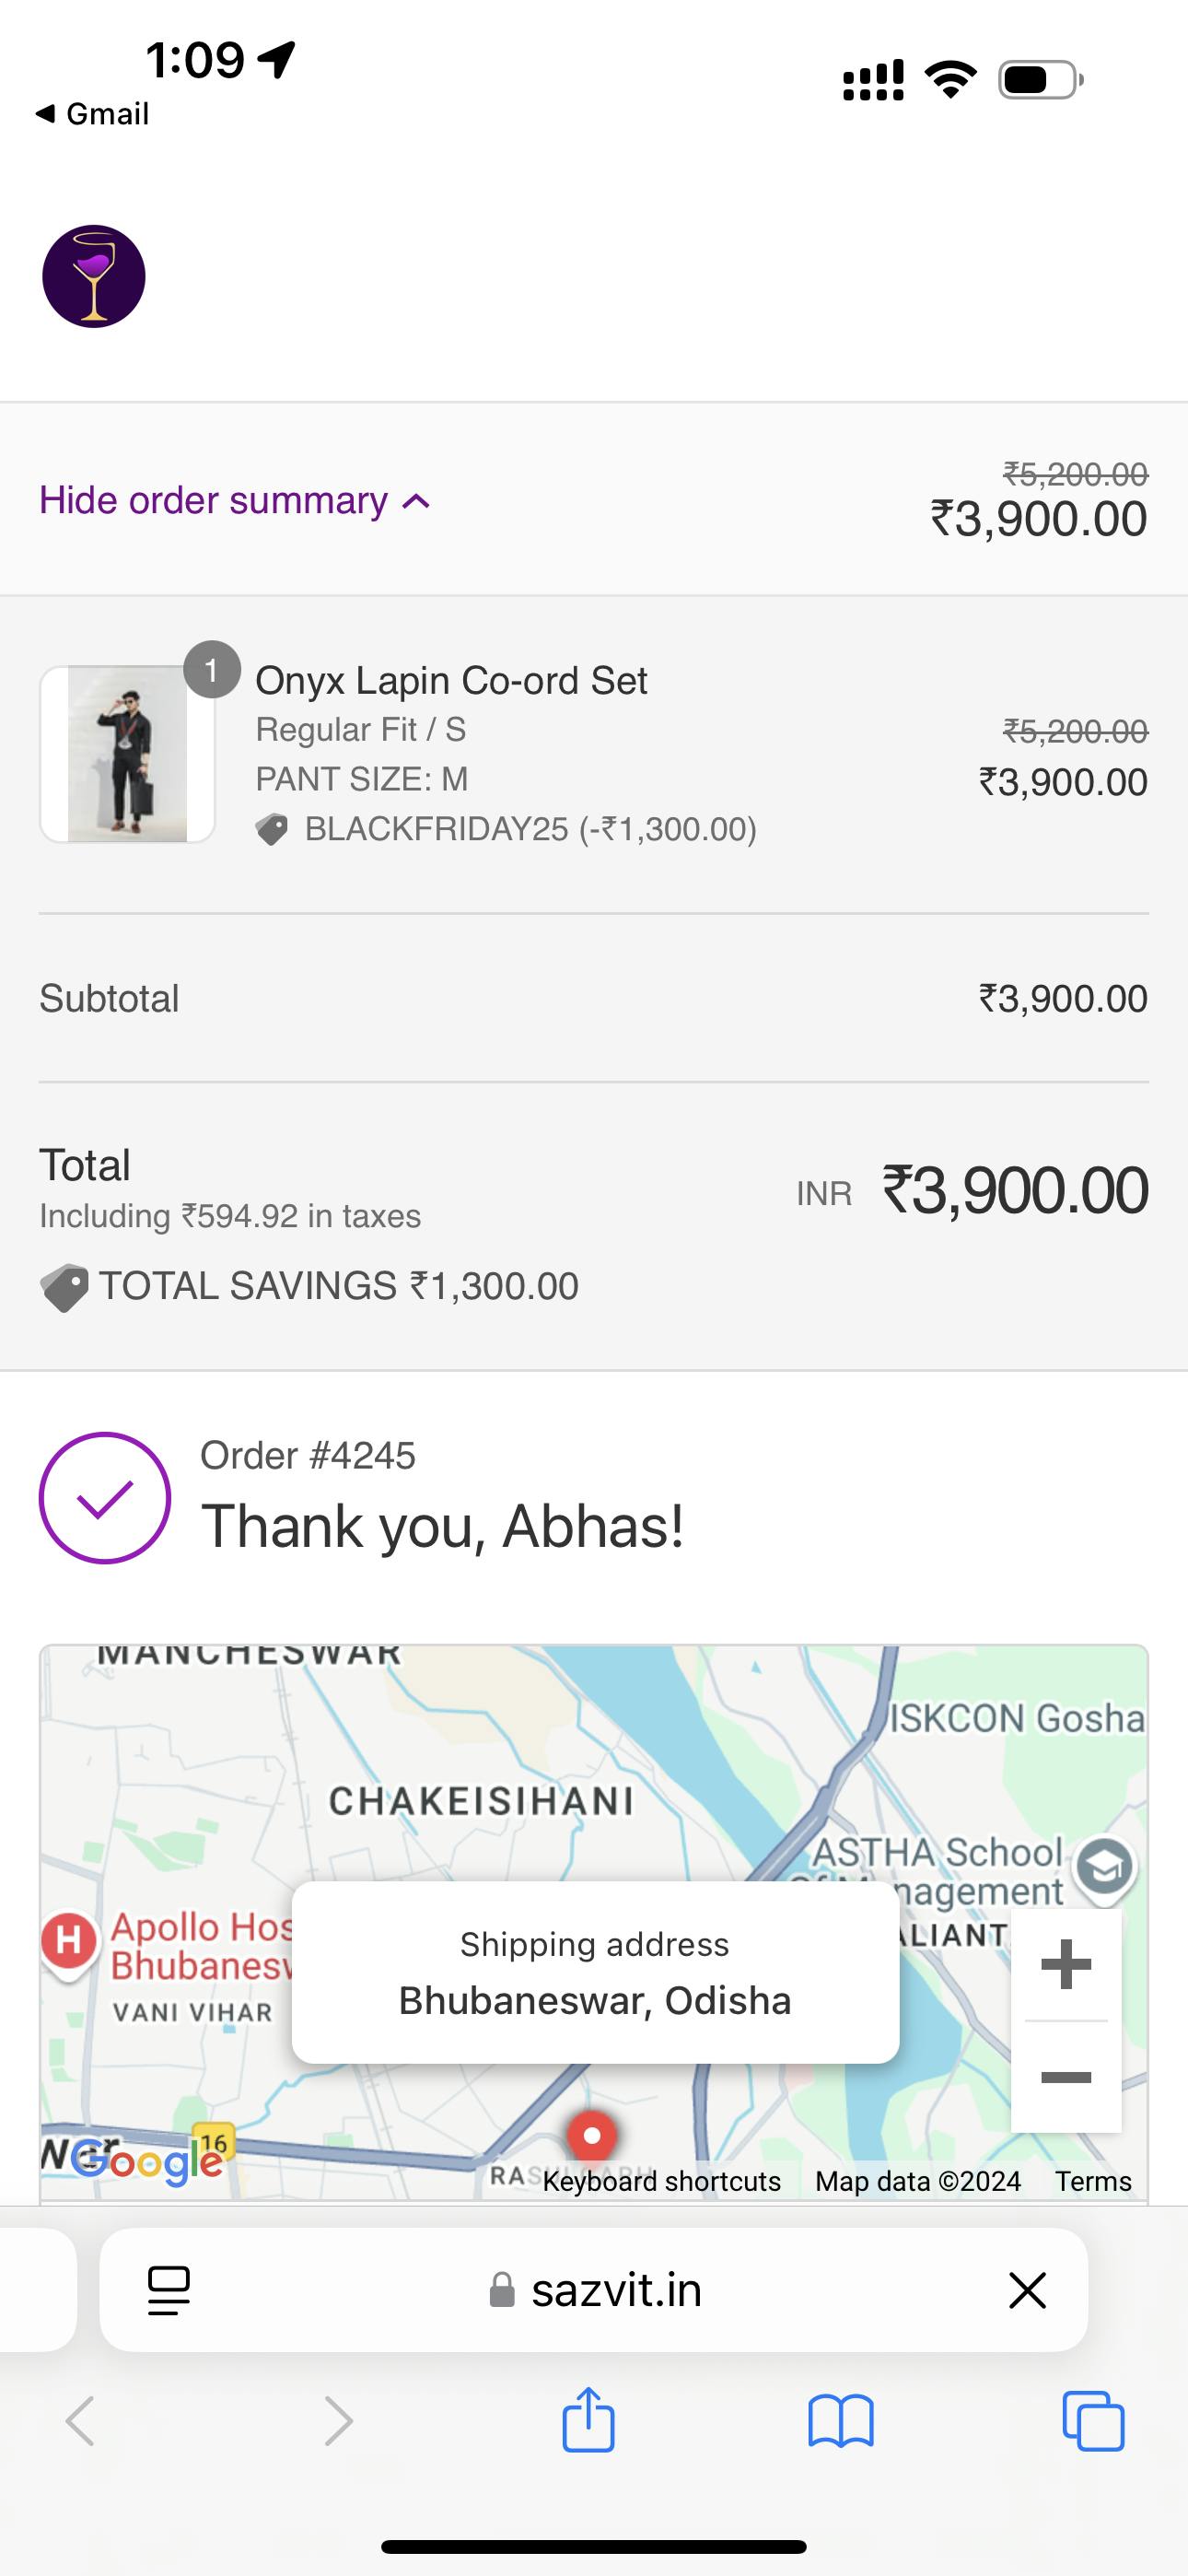Return to the Gmail app
Screen dimensions: 1188x2576
92,114
